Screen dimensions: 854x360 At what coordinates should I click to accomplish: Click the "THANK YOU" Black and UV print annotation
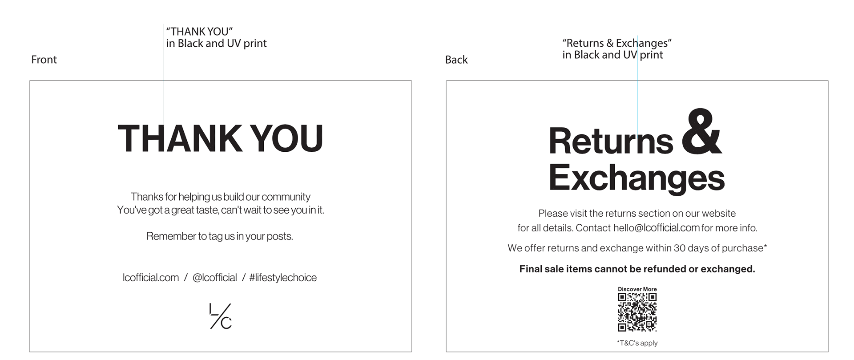(216, 37)
